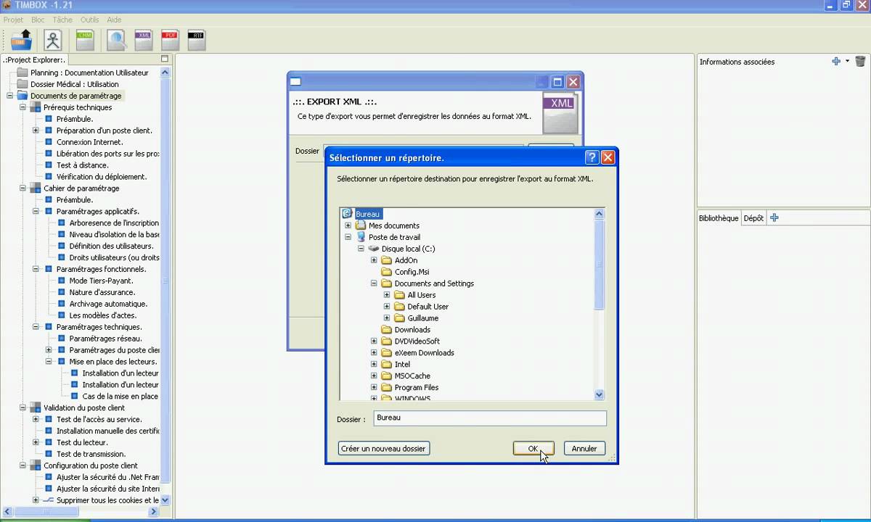Select Paramétrages réseau. tree item

point(105,339)
